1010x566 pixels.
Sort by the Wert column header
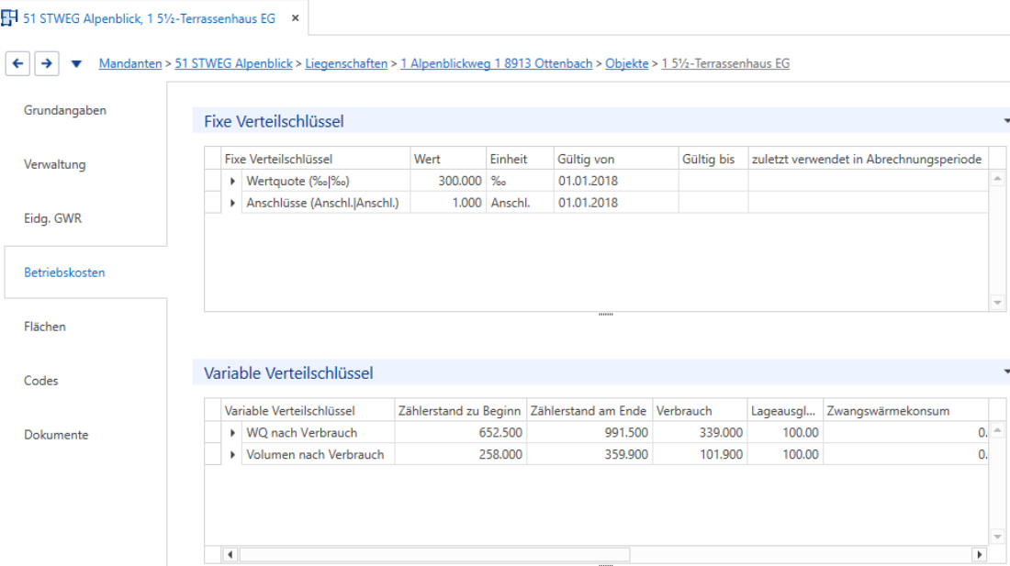click(x=448, y=159)
